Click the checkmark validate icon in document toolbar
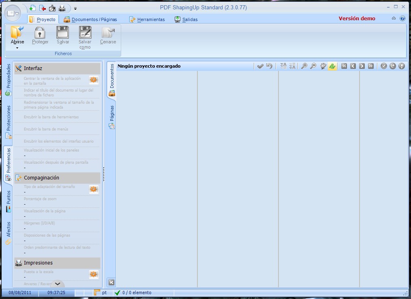Screen dimensions: 411x299 pos(260,66)
